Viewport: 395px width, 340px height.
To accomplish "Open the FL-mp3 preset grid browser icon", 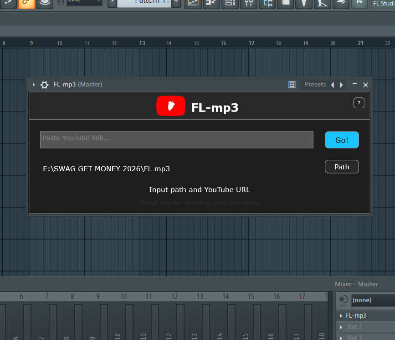I will [292, 85].
